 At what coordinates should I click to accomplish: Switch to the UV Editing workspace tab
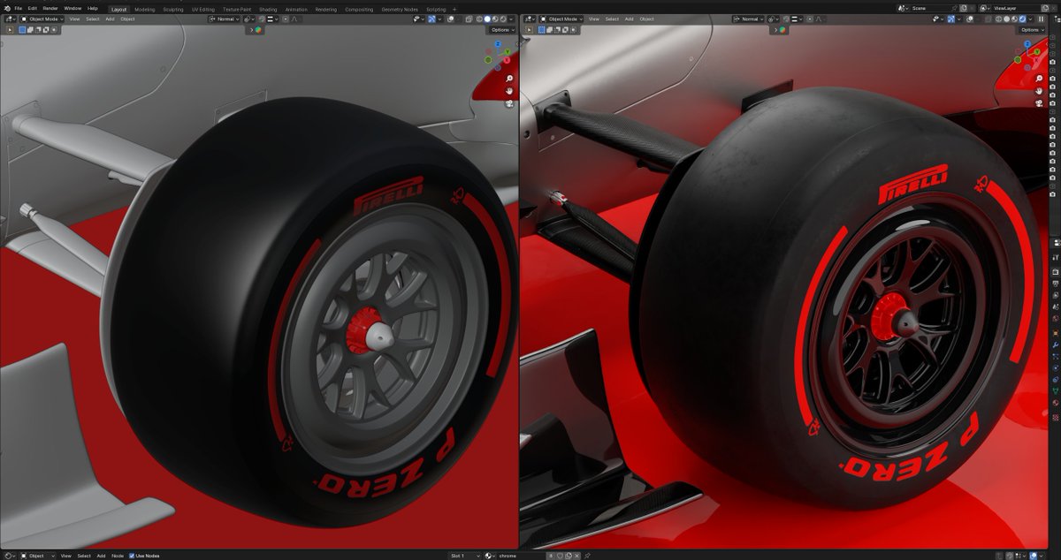203,9
